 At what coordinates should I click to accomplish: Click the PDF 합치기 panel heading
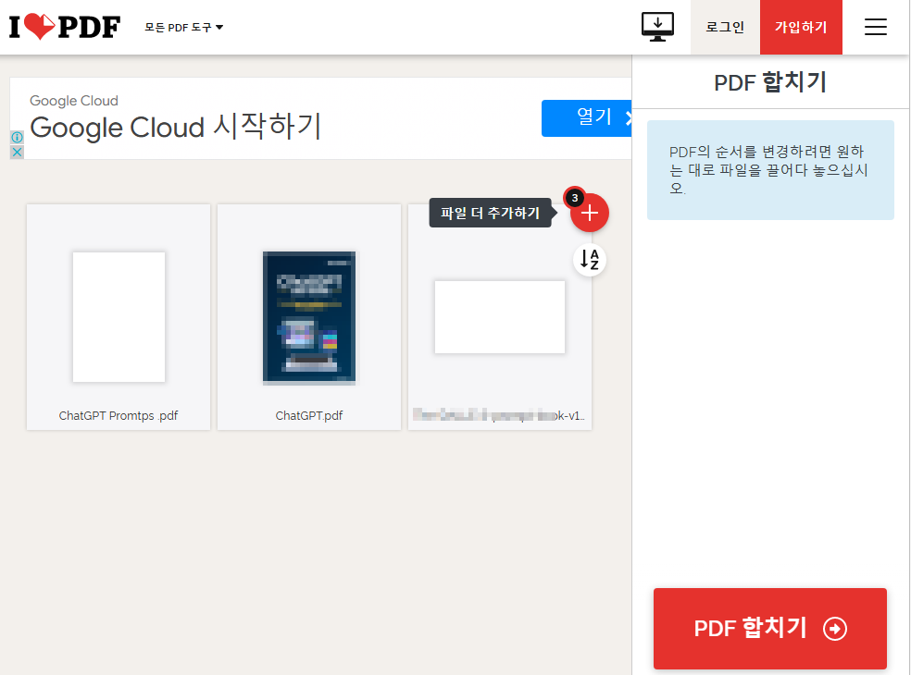click(770, 82)
